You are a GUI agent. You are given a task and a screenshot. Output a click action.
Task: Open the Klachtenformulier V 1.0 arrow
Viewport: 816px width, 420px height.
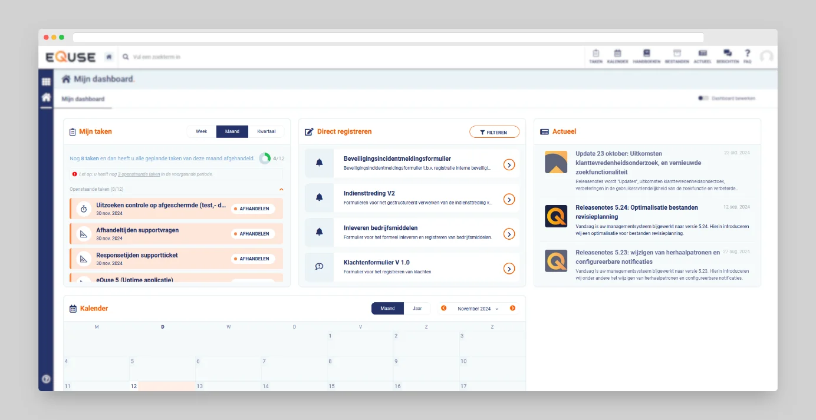(509, 269)
